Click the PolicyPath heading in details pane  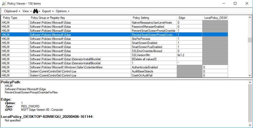[11, 82]
